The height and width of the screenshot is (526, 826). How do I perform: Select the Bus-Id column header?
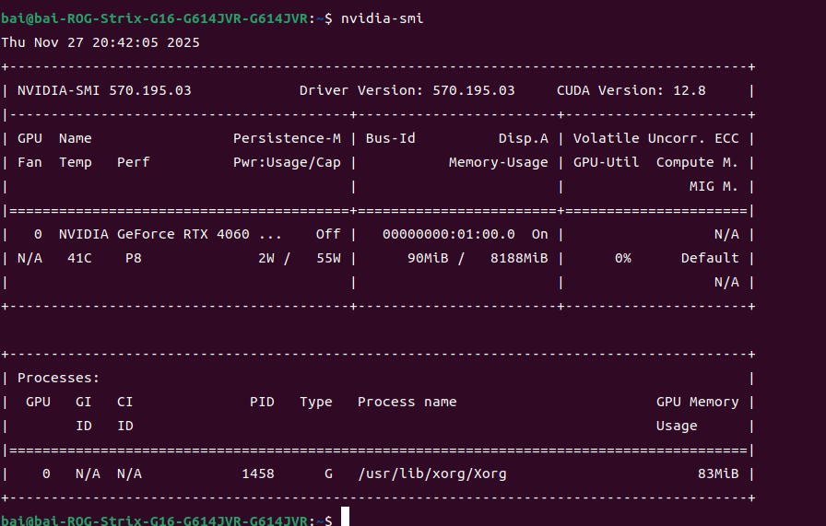(390, 138)
